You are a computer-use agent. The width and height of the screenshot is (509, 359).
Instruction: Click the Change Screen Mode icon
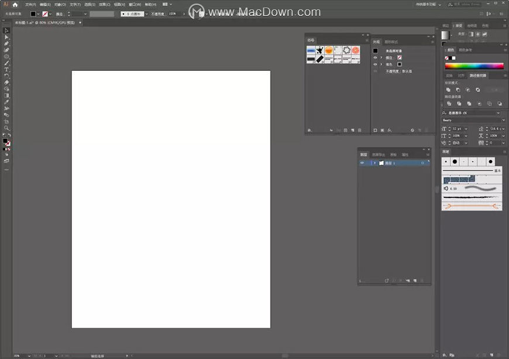[x=6, y=161]
